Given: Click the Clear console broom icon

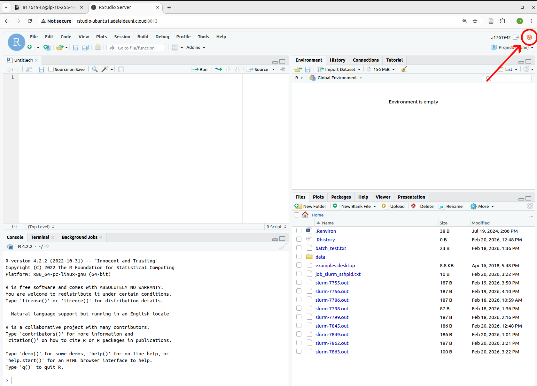Looking at the screenshot, I should pyautogui.click(x=283, y=246).
